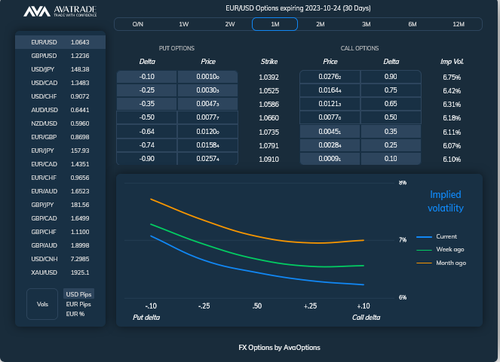The image size is (500, 362).
Task: Click strike value 1.0910
Action: 268,160
